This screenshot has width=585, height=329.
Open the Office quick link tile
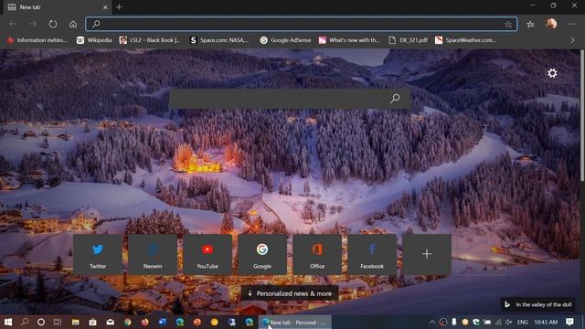coord(317,254)
